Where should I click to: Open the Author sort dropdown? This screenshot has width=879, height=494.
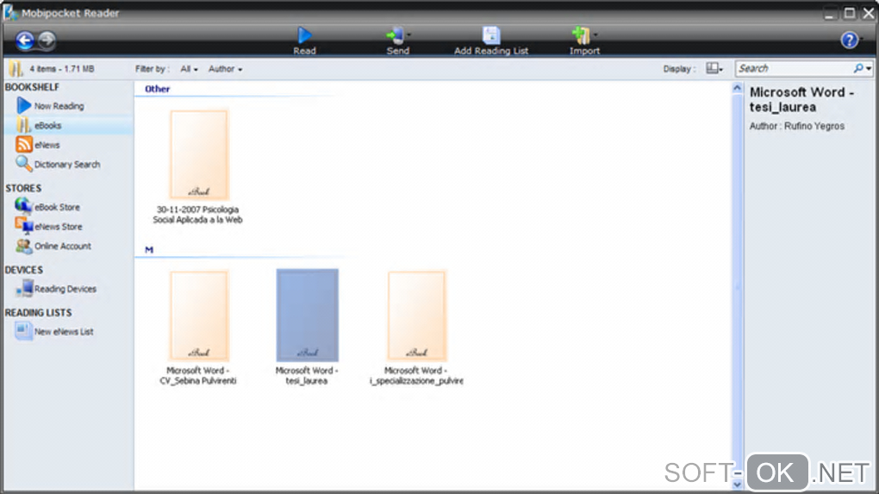226,69
